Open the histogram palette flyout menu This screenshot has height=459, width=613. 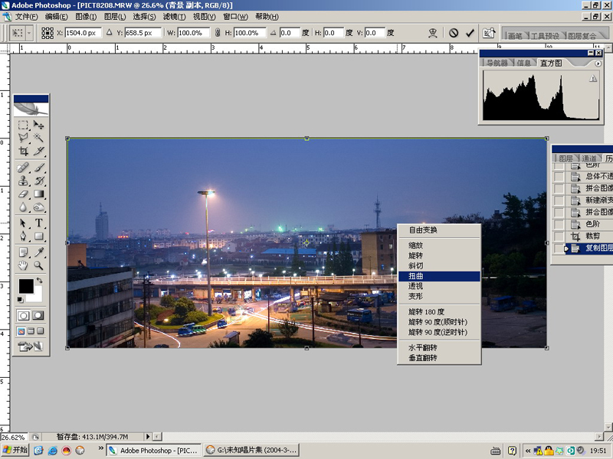(x=598, y=63)
